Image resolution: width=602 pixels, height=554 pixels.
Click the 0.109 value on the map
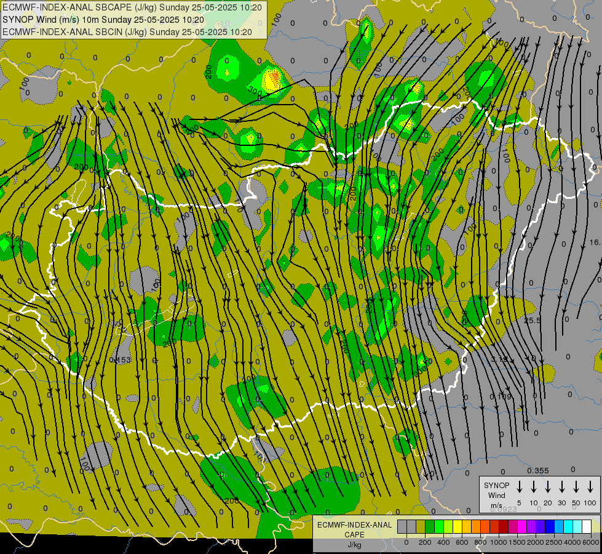click(x=501, y=396)
